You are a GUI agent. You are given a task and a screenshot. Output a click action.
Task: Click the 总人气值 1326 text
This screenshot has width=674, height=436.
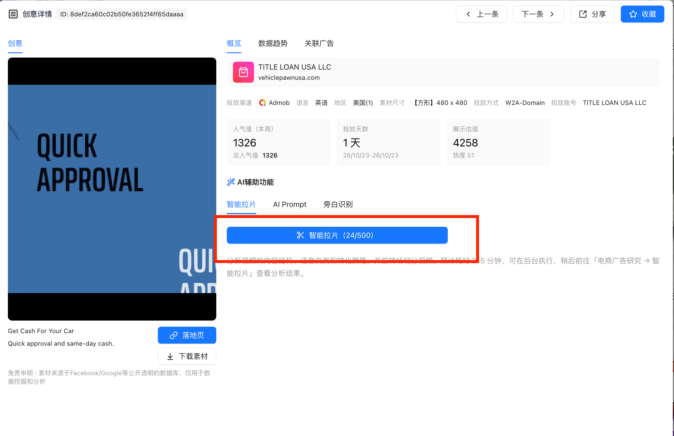pyautogui.click(x=255, y=155)
